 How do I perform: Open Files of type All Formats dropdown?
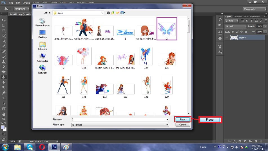pyautogui.click(x=120, y=125)
